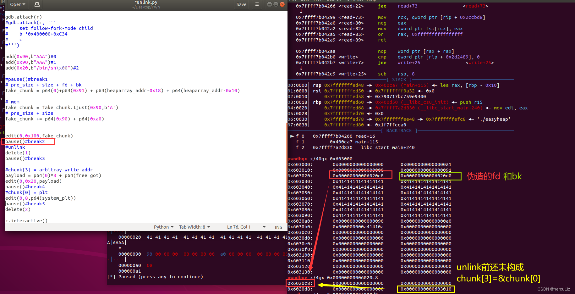Click the pause()#break3 line
Screen dimensions: 575x294
tap(25, 158)
